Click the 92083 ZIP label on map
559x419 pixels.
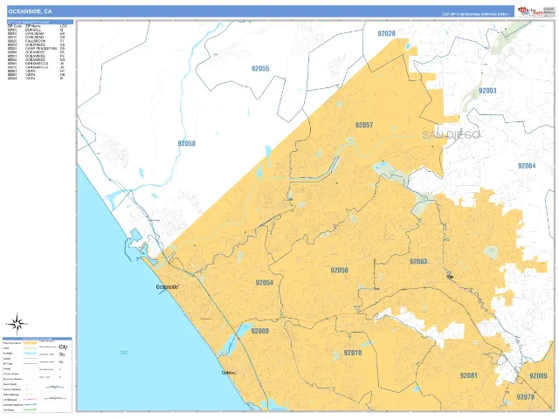coord(418,262)
